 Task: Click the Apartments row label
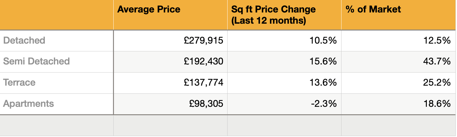pos(57,104)
